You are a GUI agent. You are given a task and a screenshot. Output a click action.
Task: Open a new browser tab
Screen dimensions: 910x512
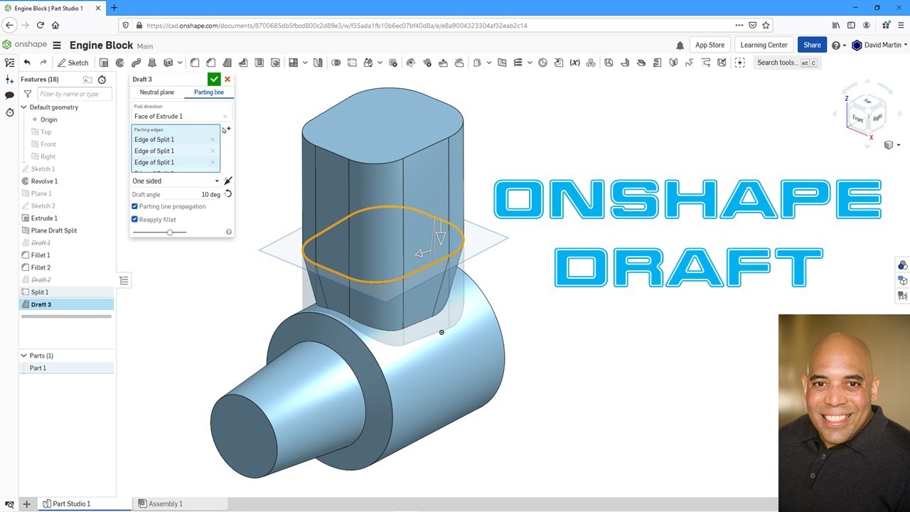[x=114, y=8]
